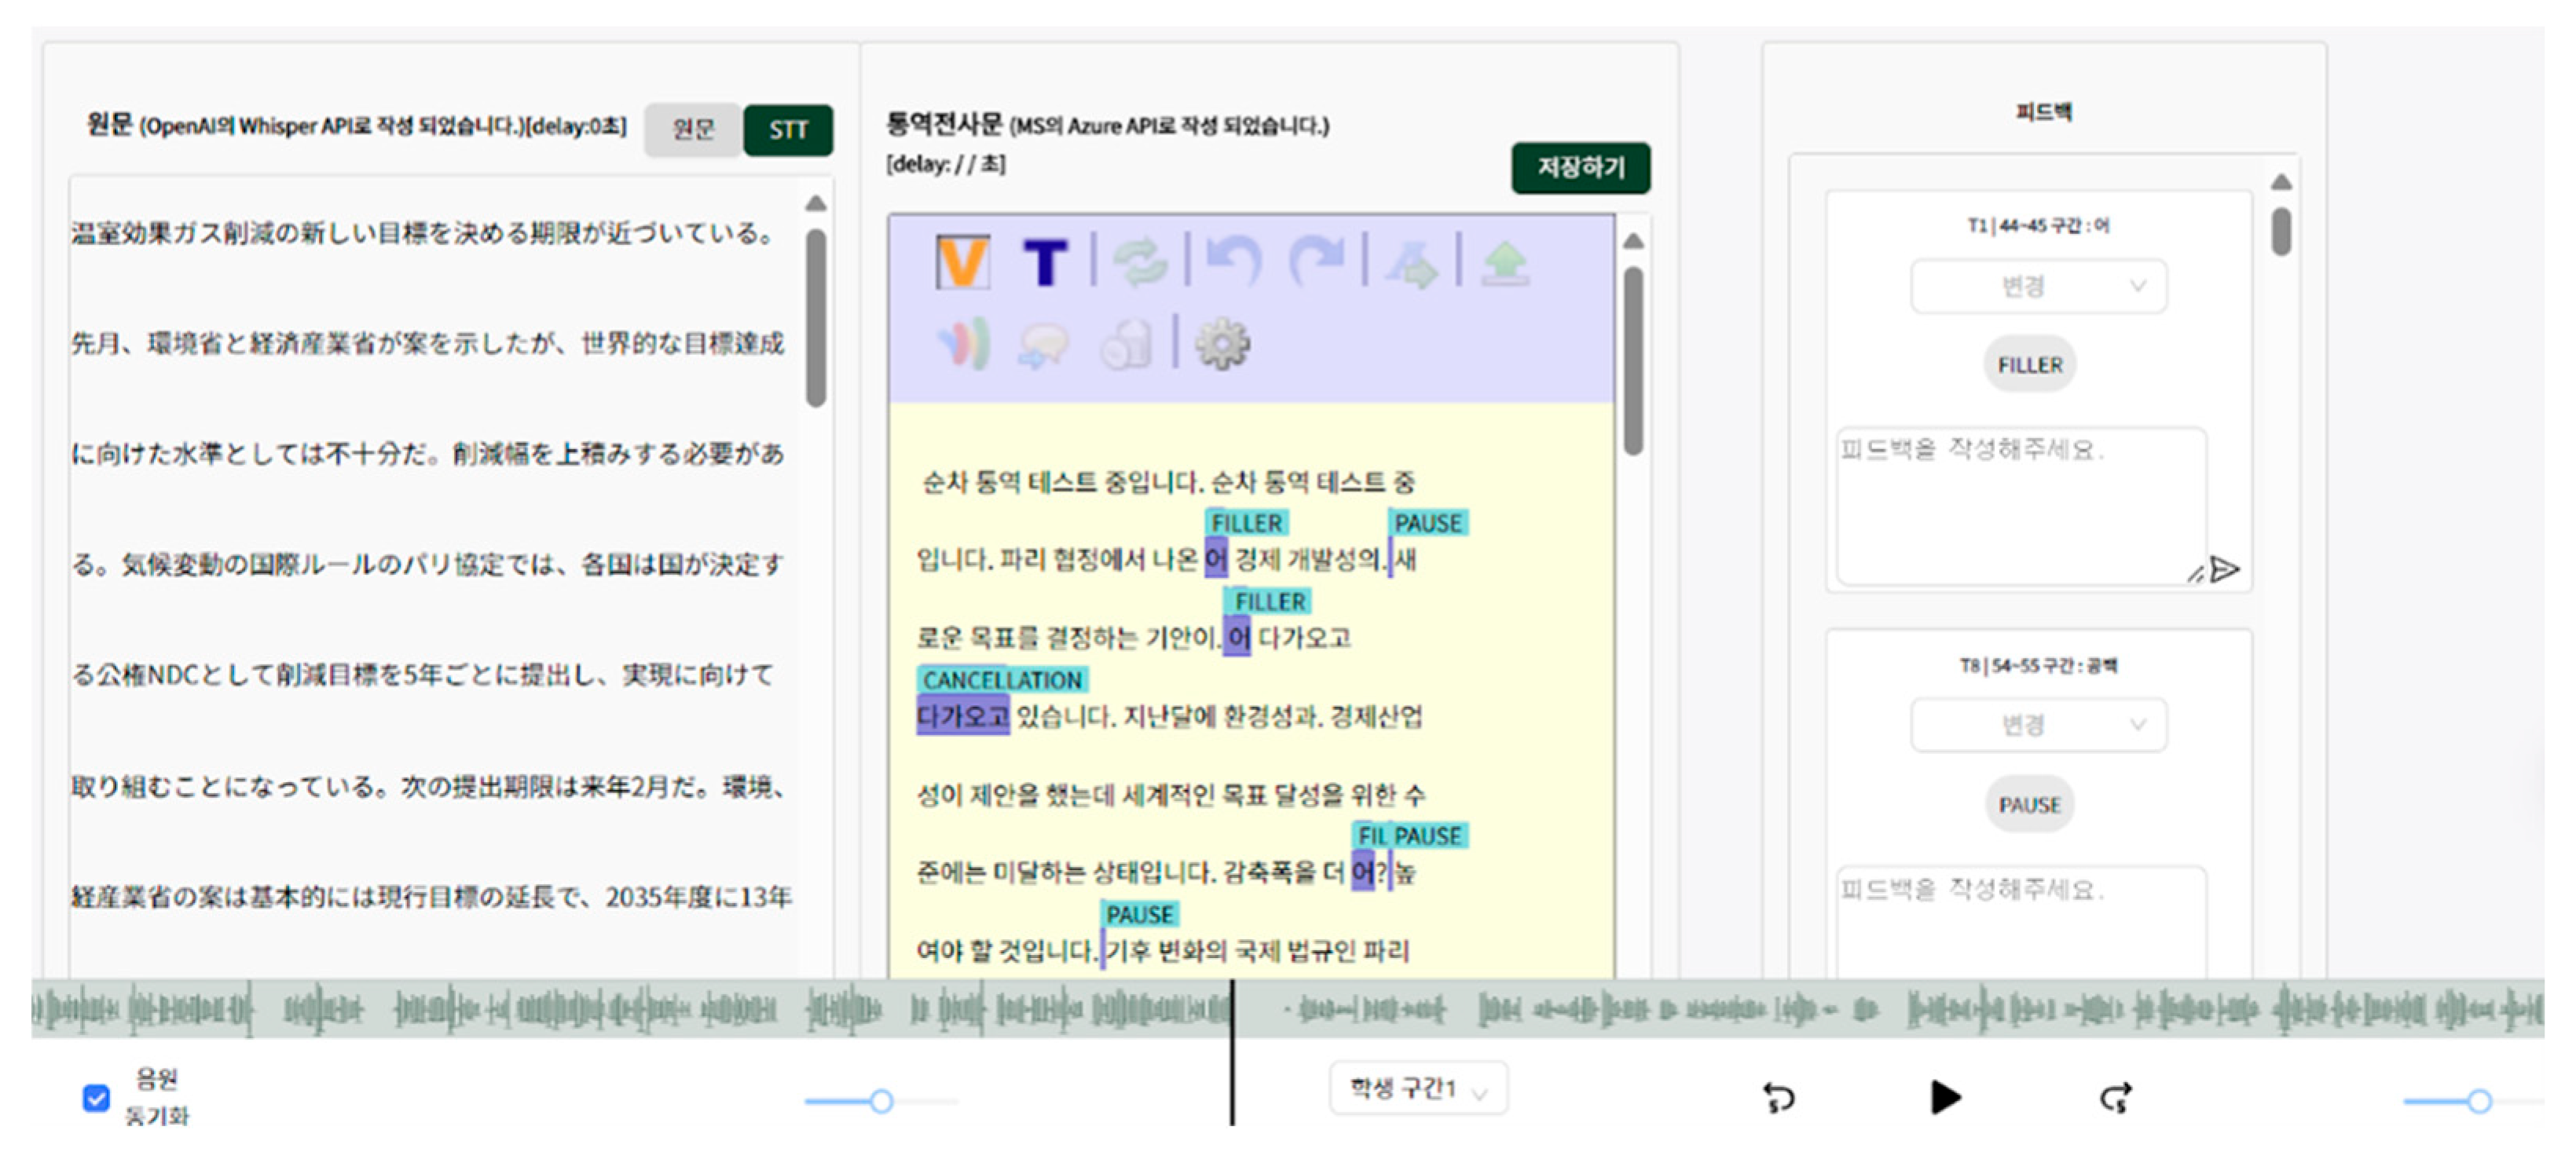2576x1174 pixels.
Task: Click the T8 | 54~55 구간 card title
Action: click(2038, 666)
